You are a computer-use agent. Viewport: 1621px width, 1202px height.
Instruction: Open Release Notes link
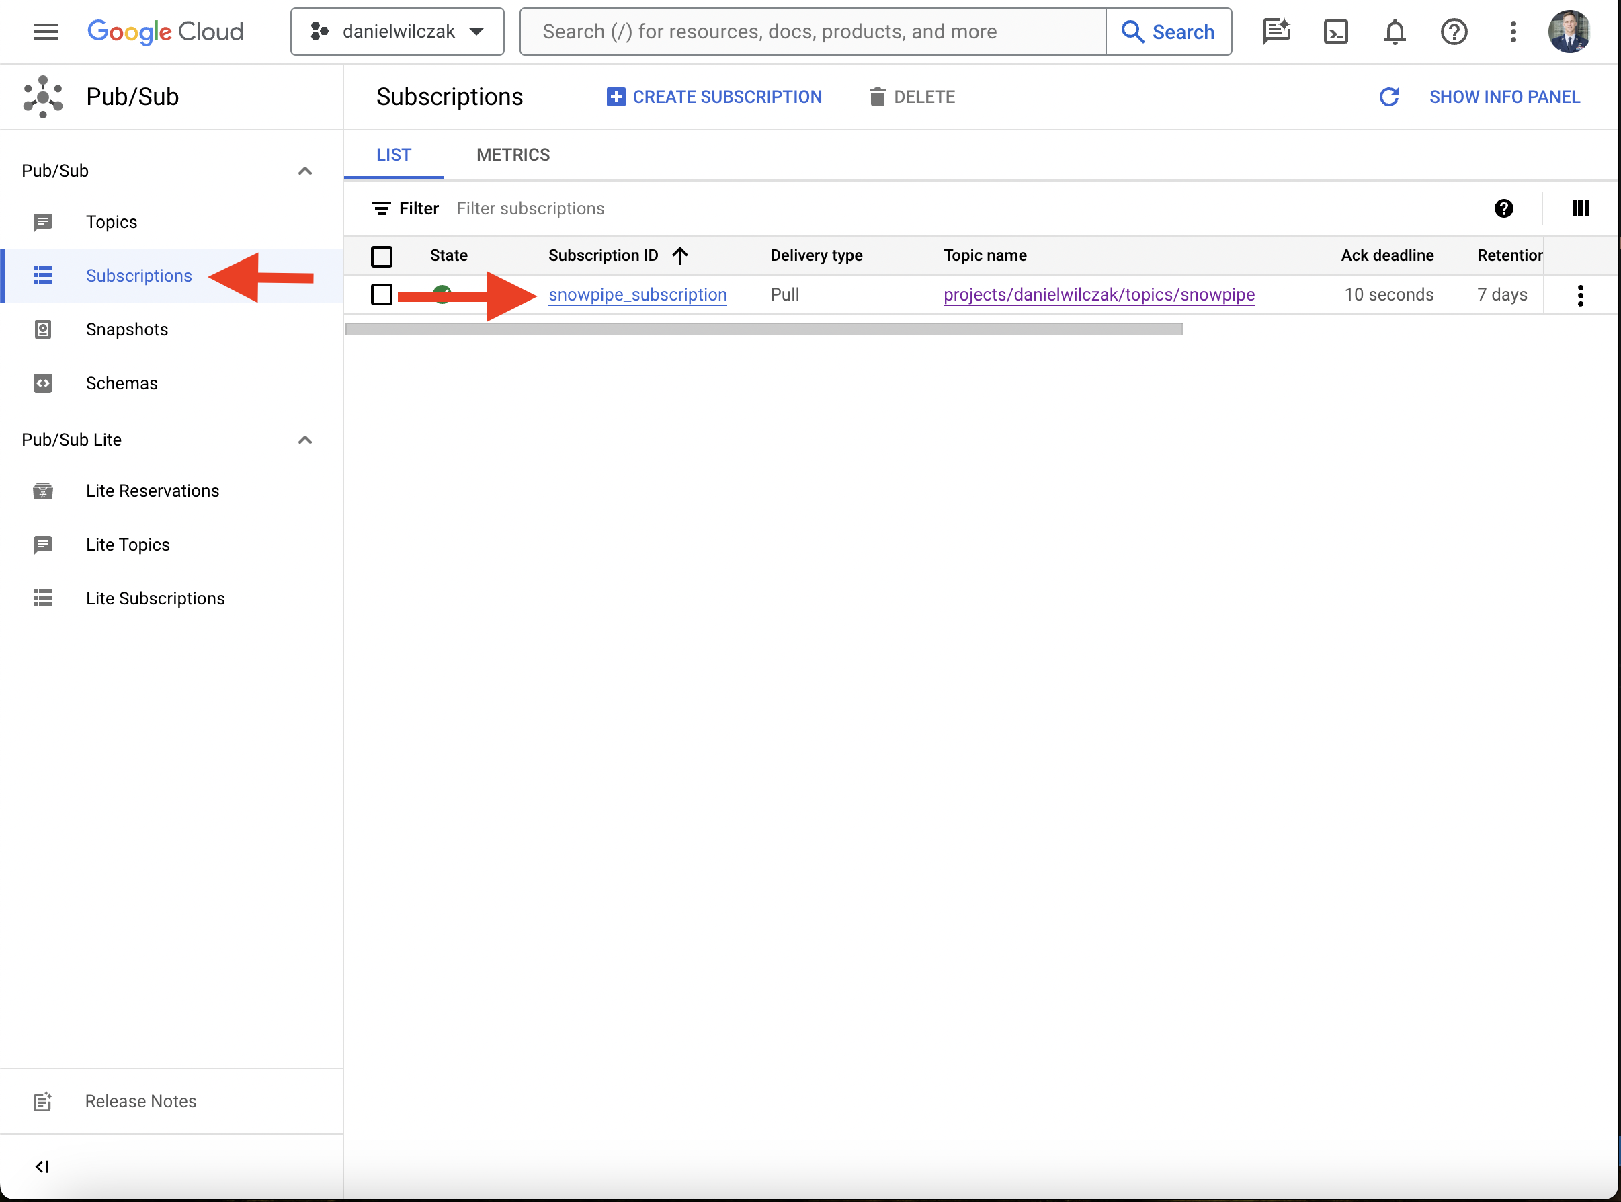click(x=140, y=1102)
